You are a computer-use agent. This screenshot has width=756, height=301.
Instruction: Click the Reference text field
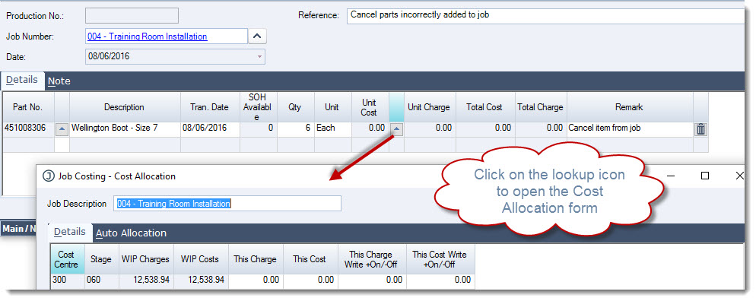point(546,15)
